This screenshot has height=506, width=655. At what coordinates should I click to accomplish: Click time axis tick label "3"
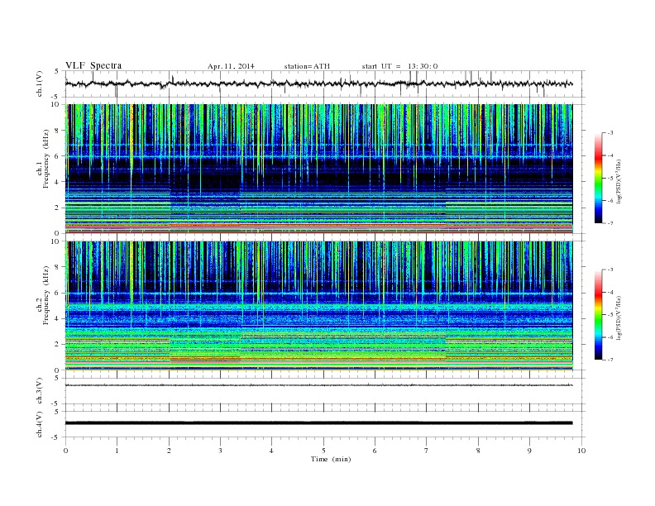(x=220, y=451)
